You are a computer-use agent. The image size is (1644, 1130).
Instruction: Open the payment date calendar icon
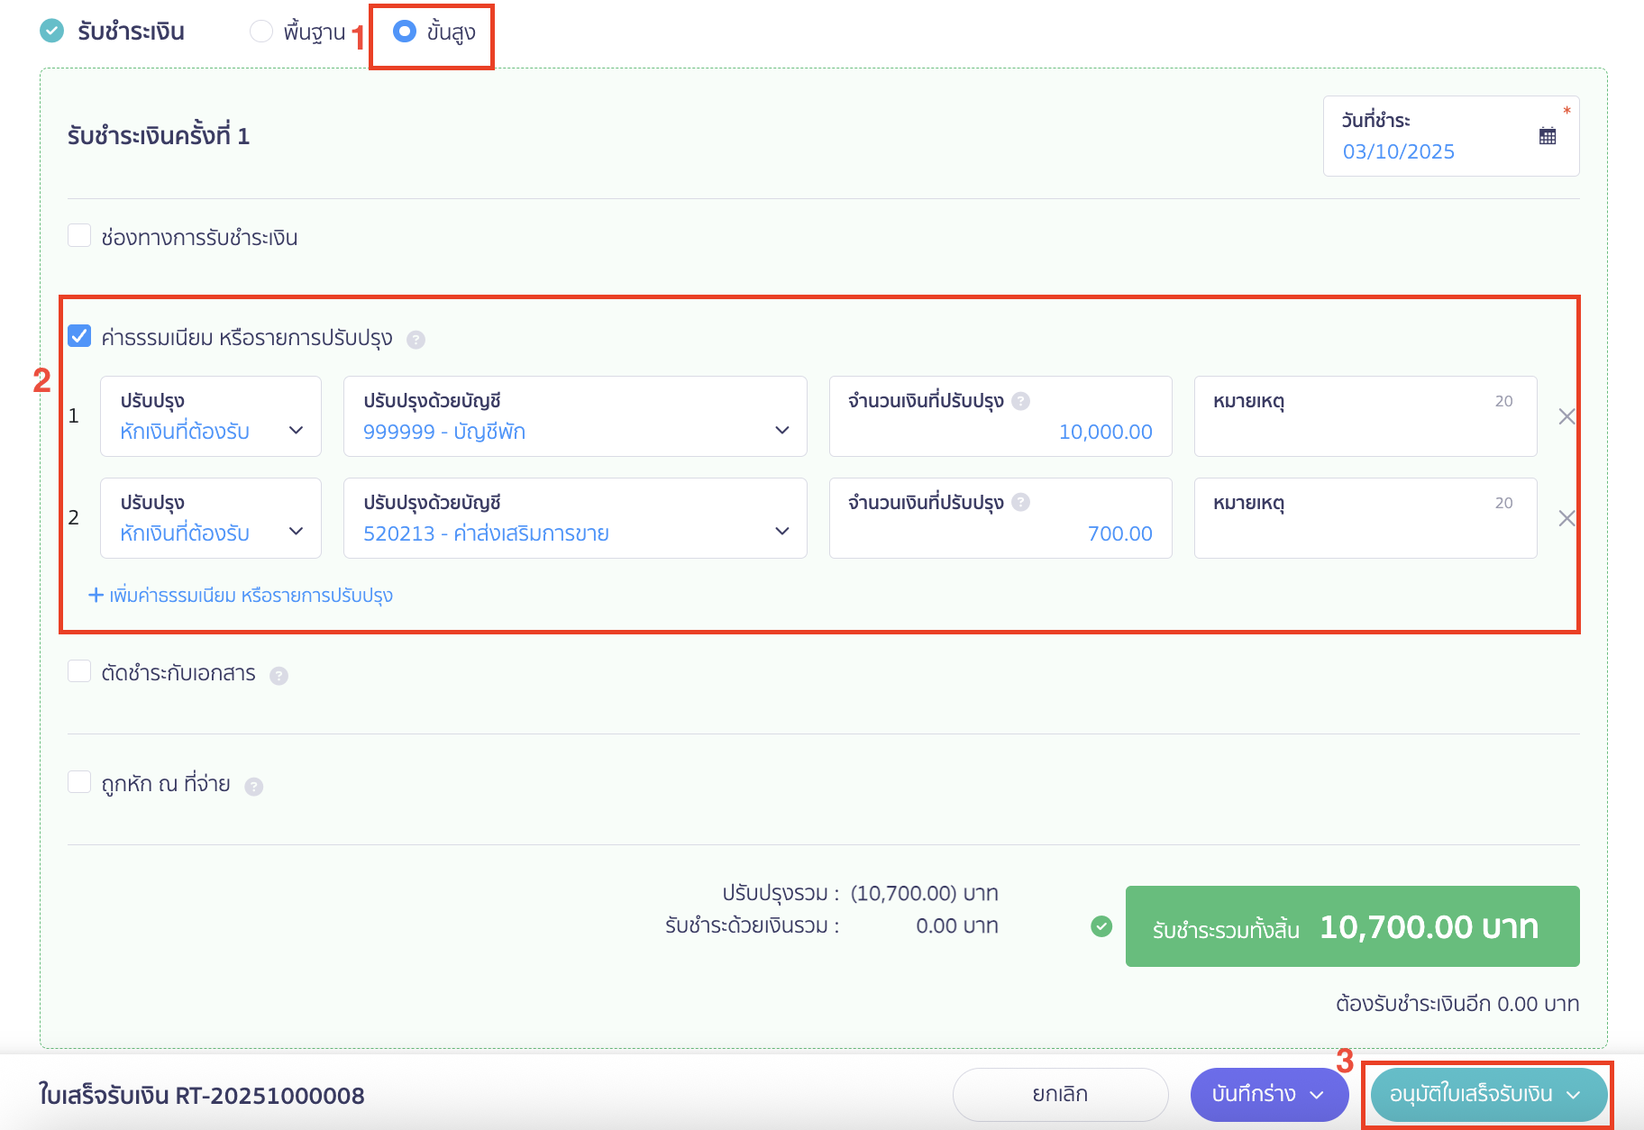tap(1547, 137)
